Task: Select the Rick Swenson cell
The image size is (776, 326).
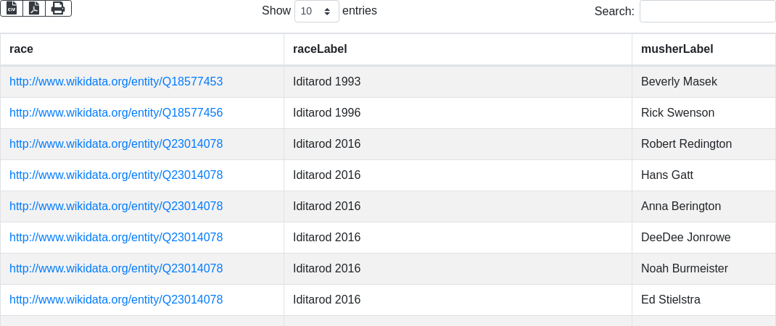Action: (x=703, y=113)
